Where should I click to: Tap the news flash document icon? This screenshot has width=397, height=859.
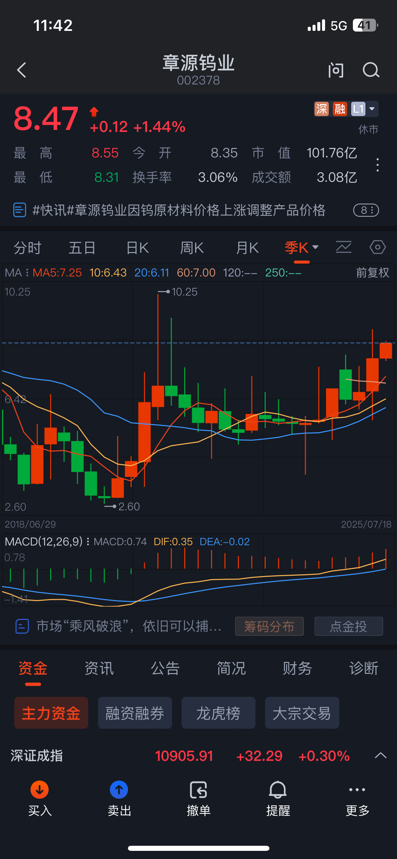[x=19, y=210]
